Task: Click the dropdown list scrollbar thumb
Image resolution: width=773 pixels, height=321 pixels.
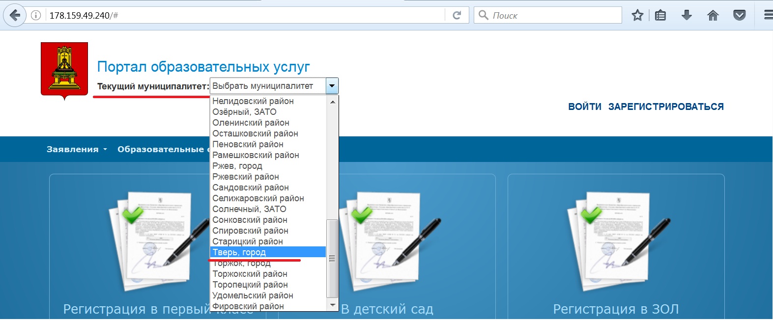Action: [x=332, y=258]
